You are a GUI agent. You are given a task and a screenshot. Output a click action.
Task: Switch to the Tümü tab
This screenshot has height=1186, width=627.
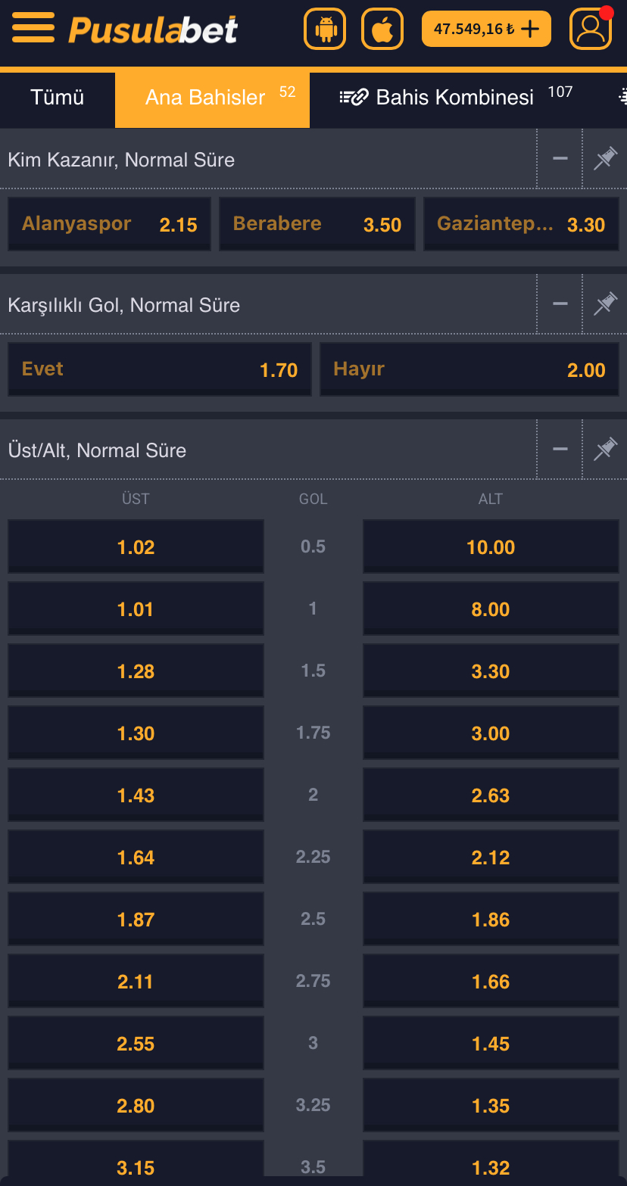[x=57, y=98]
